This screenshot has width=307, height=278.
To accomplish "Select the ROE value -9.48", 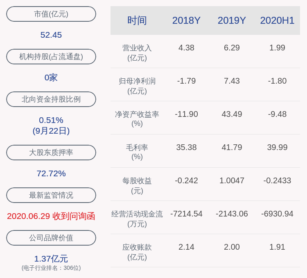I will click(x=277, y=114).
